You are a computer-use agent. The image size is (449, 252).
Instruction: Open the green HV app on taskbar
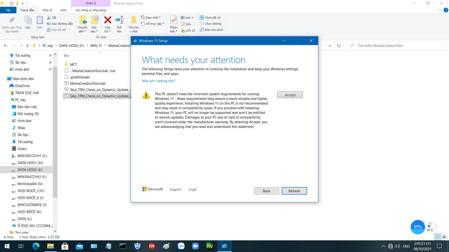pos(210,246)
